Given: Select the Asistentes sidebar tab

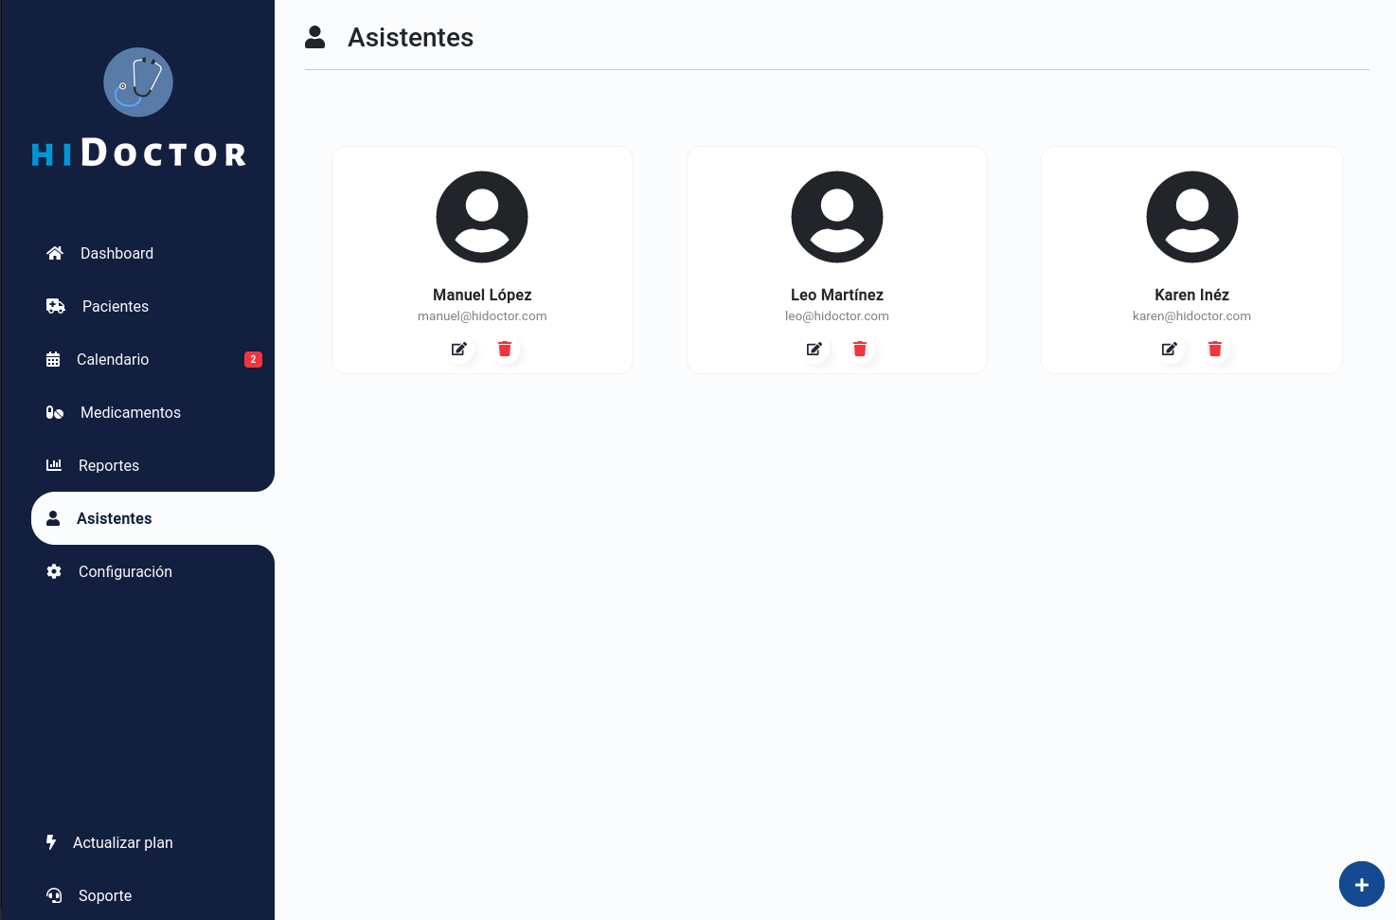Looking at the screenshot, I should [x=114, y=518].
